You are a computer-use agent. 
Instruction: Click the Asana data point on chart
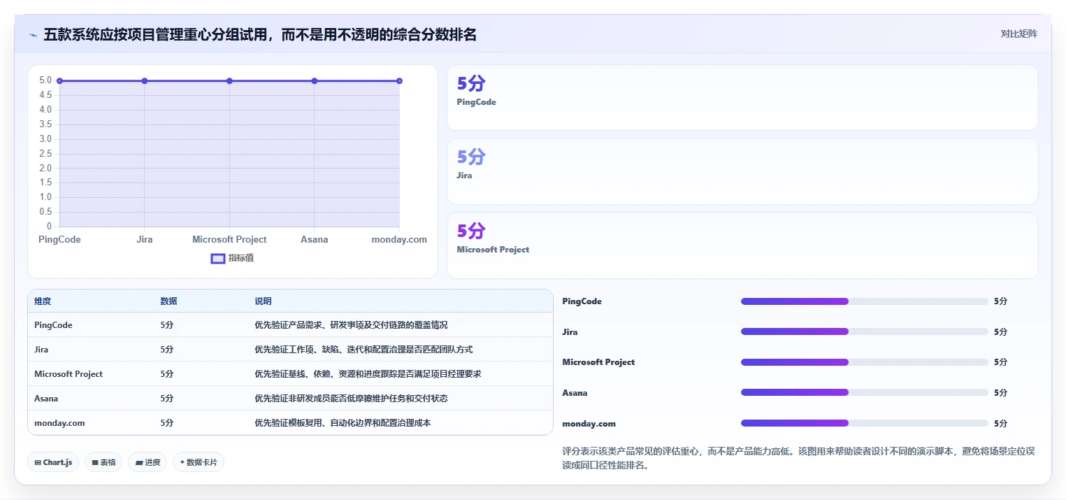click(315, 81)
